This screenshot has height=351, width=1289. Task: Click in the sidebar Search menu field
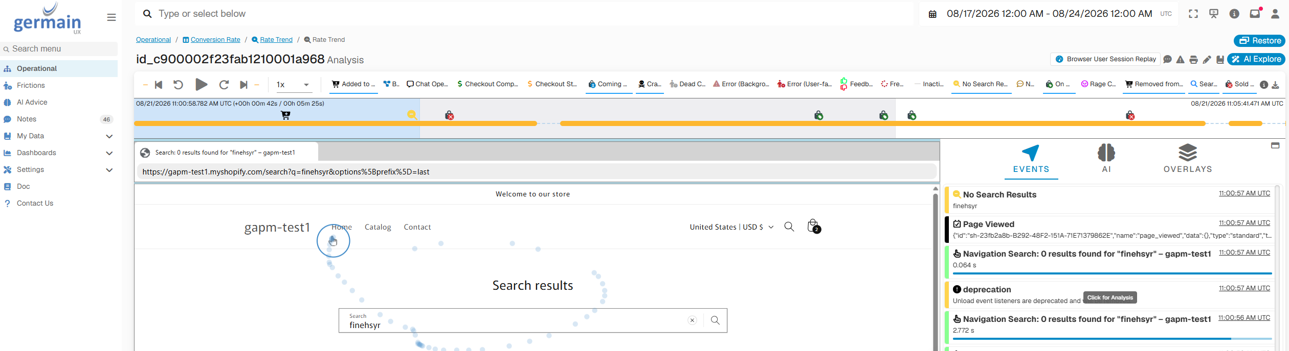59,49
